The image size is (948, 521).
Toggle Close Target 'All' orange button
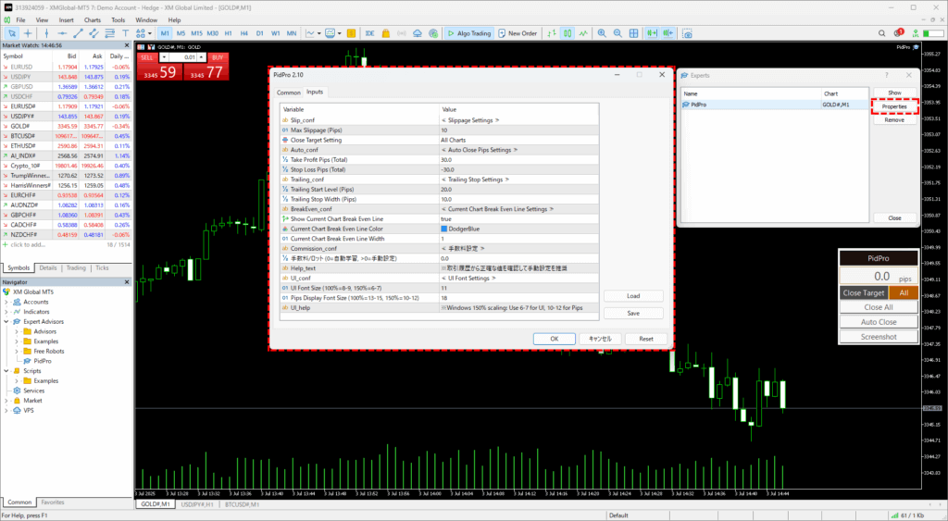pyautogui.click(x=904, y=292)
